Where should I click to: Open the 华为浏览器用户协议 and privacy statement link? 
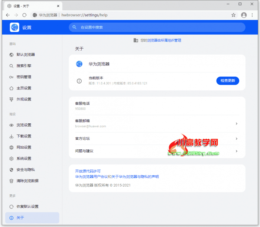tap(117, 176)
